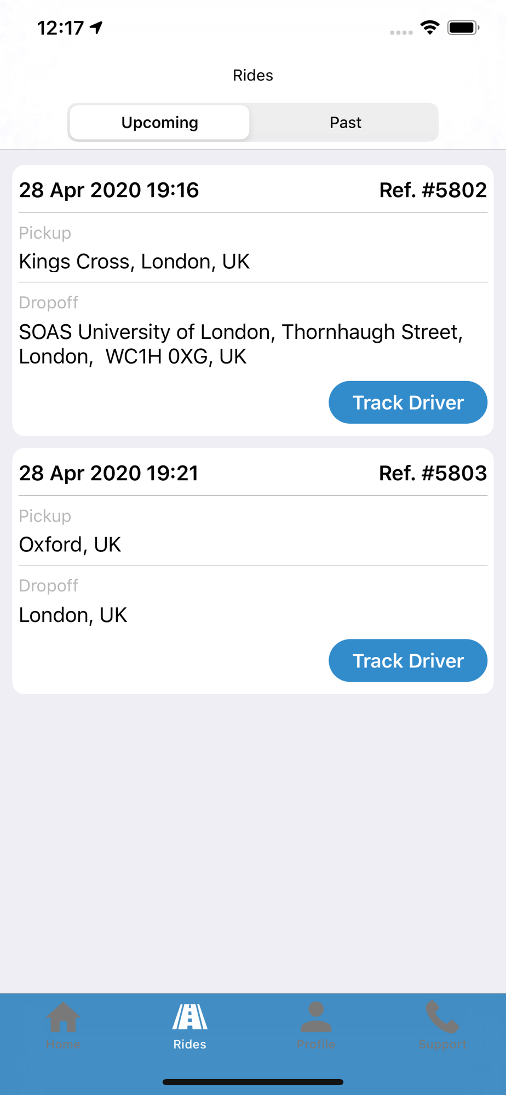The height and width of the screenshot is (1095, 506).
Task: Select the SOAS University dropoff address
Action: point(241,344)
